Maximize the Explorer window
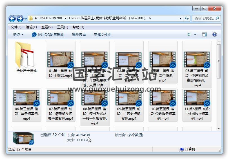This screenshot has width=229, height=160. click(204, 9)
